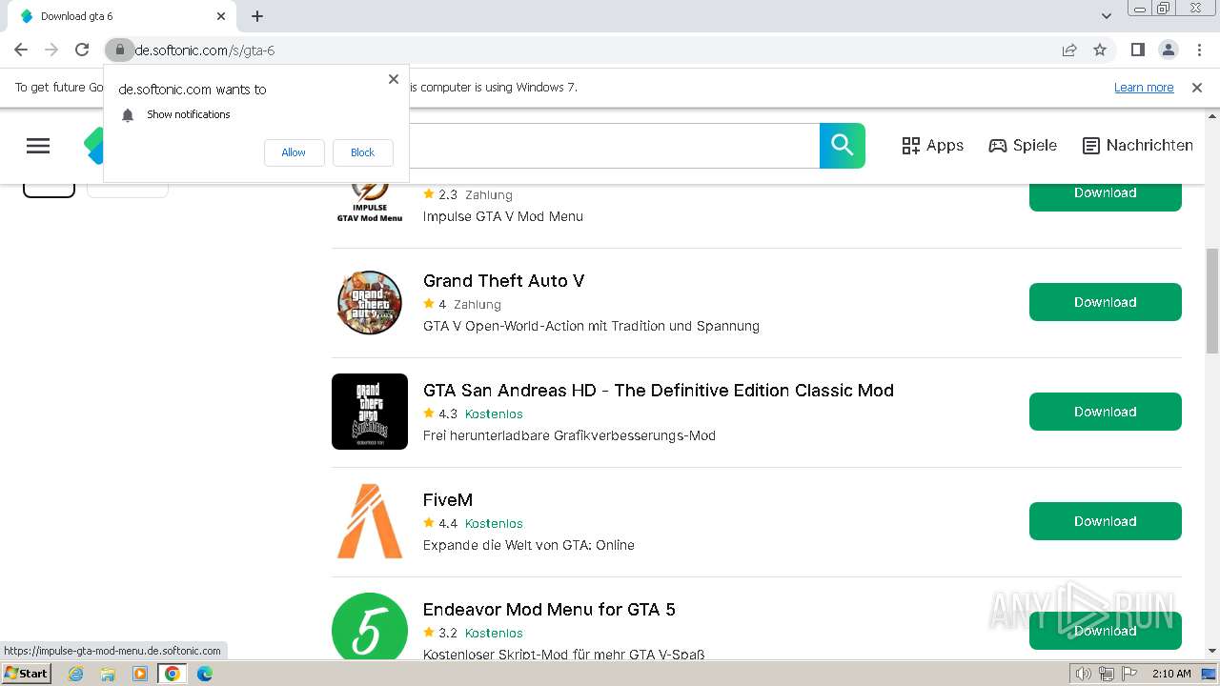The width and height of the screenshot is (1220, 686).
Task: Open the Windows Start menu
Action: click(x=27, y=674)
